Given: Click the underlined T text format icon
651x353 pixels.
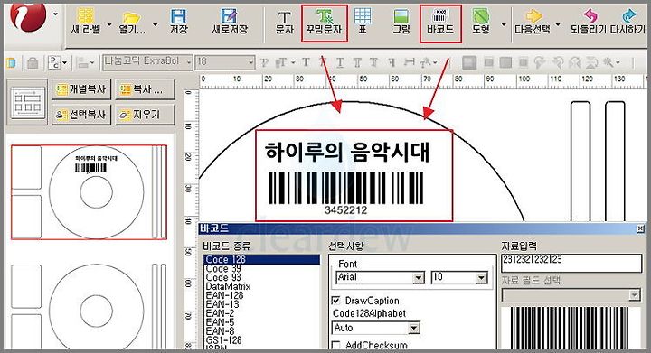Looking at the screenshot, I should 340,62.
